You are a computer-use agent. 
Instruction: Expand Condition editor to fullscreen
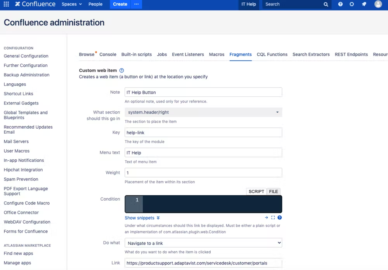tap(273, 218)
